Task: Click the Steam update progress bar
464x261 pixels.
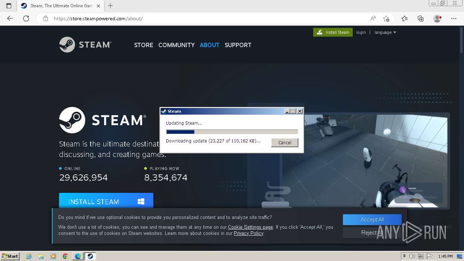Action: [232, 132]
